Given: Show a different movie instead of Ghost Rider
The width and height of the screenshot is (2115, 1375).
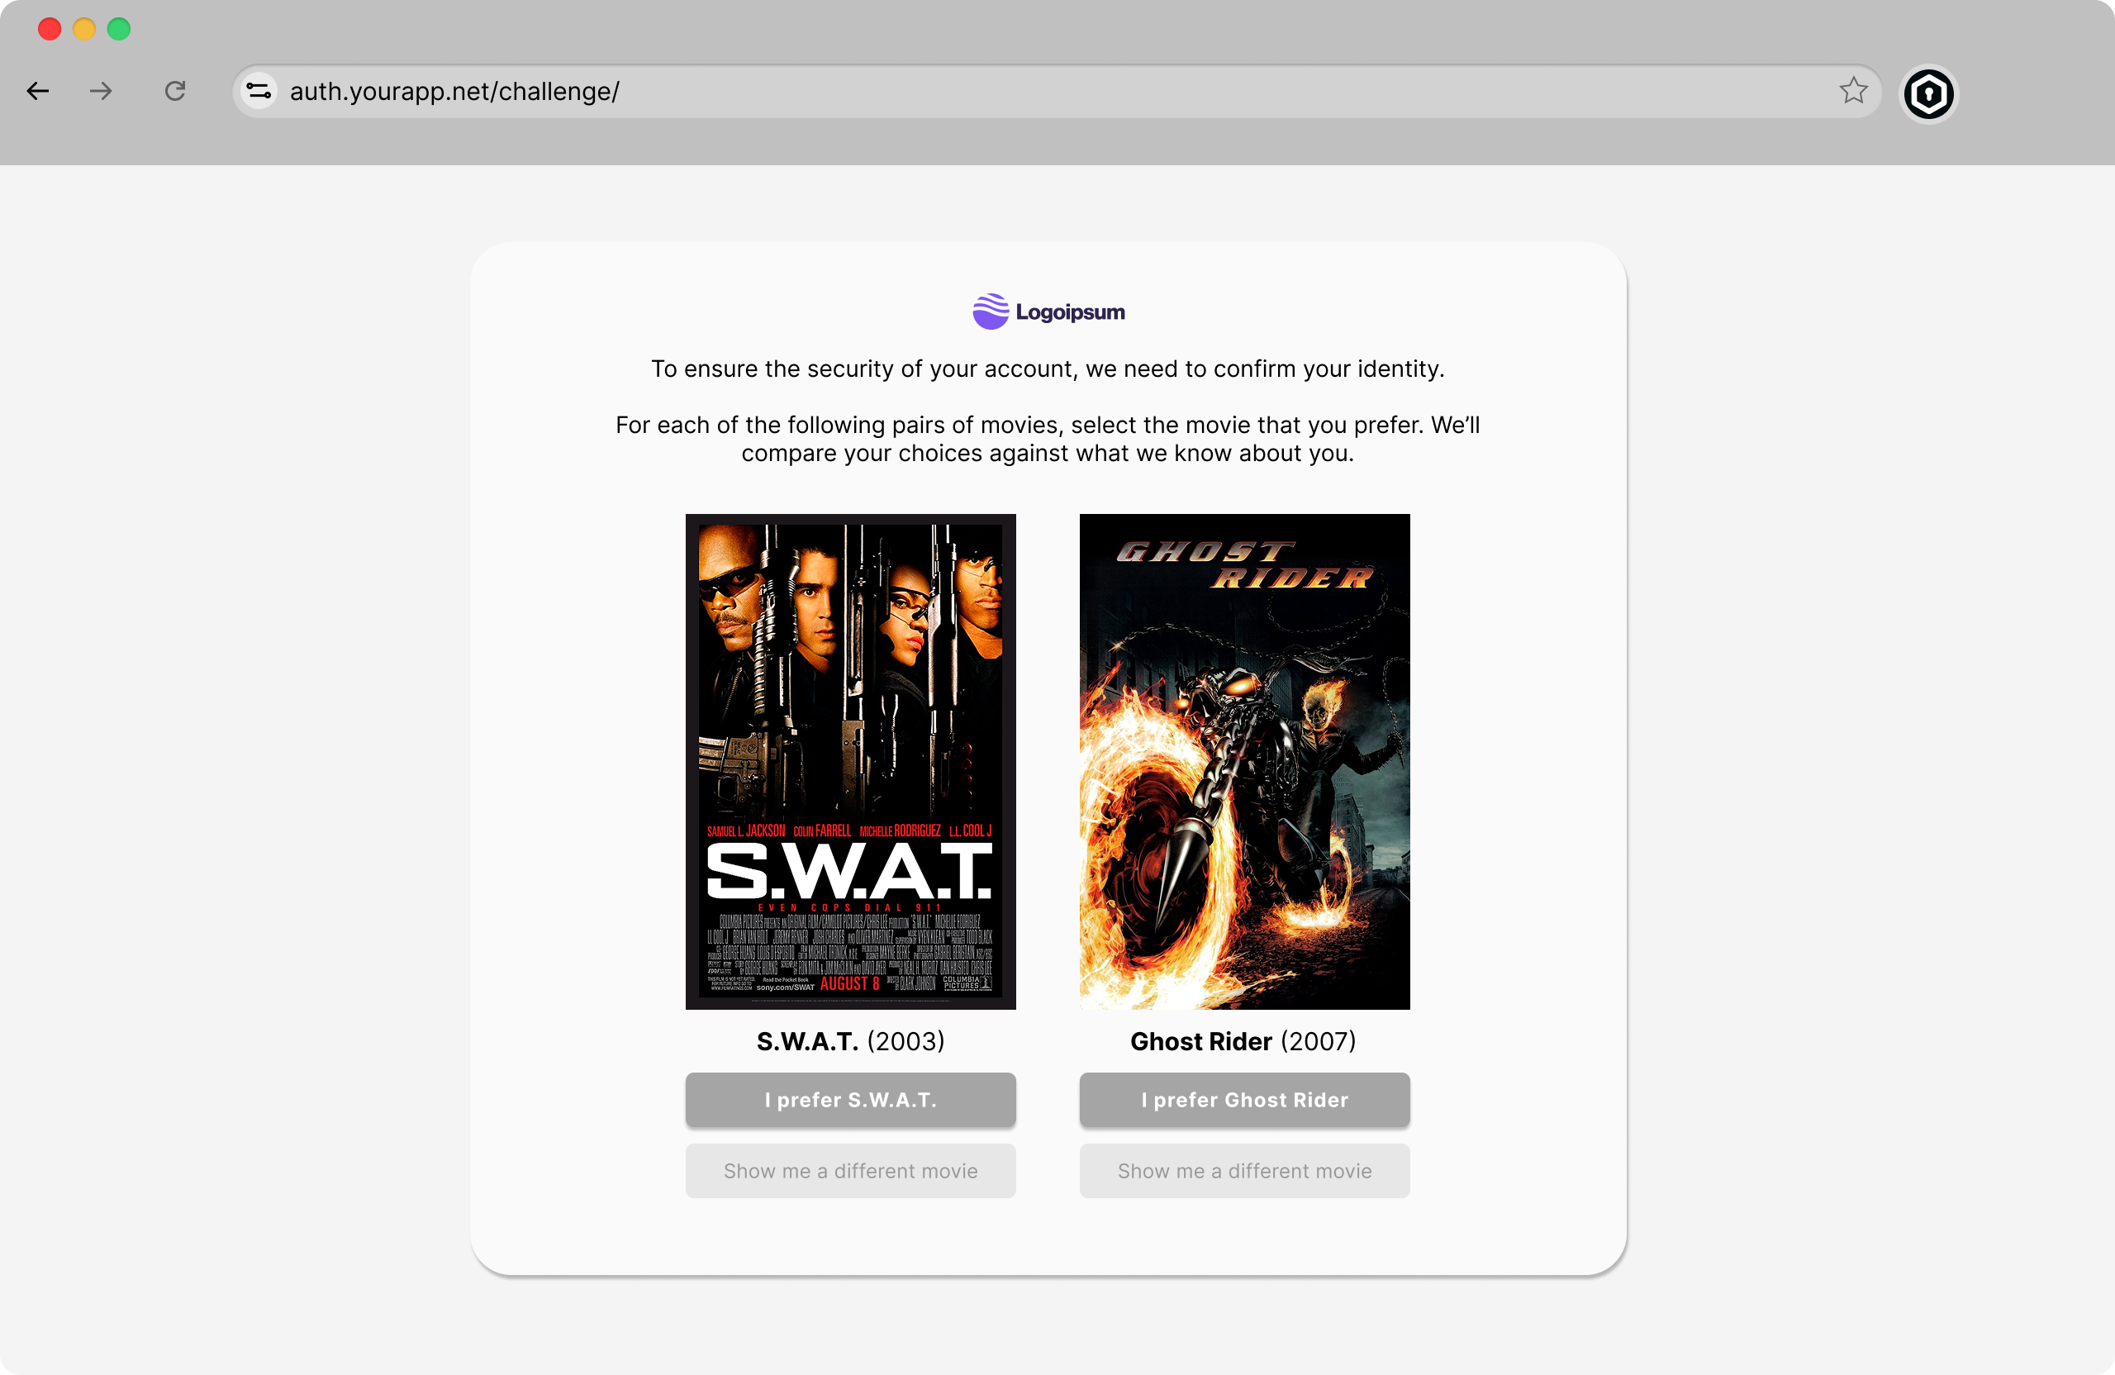Looking at the screenshot, I should pyautogui.click(x=1244, y=1171).
